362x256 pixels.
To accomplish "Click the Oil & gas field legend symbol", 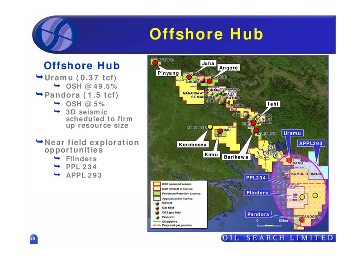I will [157, 213].
